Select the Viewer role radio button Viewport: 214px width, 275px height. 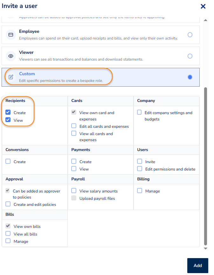tap(190, 56)
